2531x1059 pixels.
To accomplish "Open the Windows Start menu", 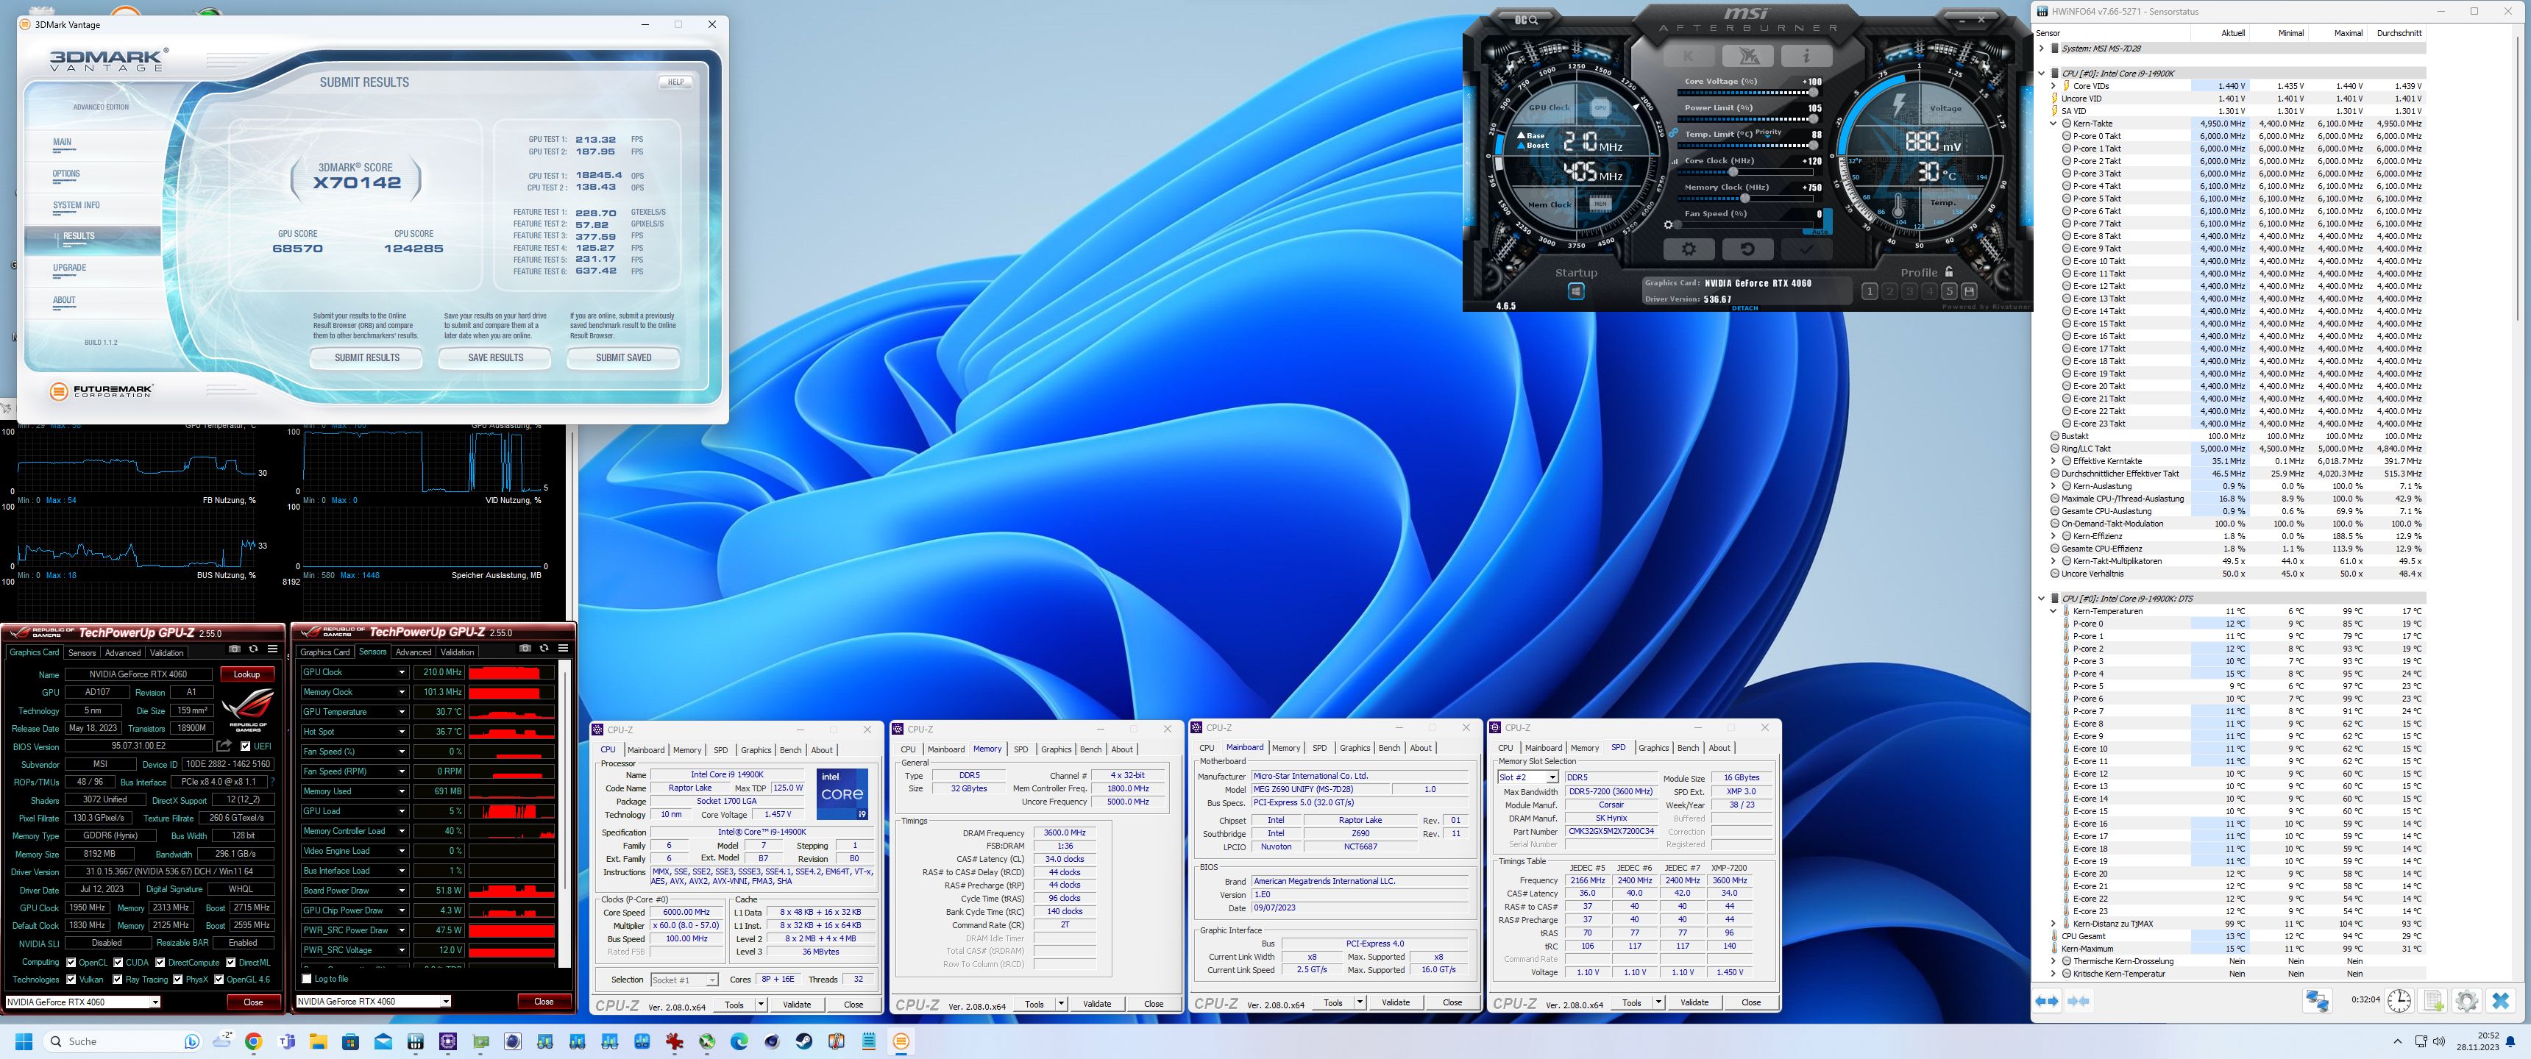I will tap(24, 1041).
